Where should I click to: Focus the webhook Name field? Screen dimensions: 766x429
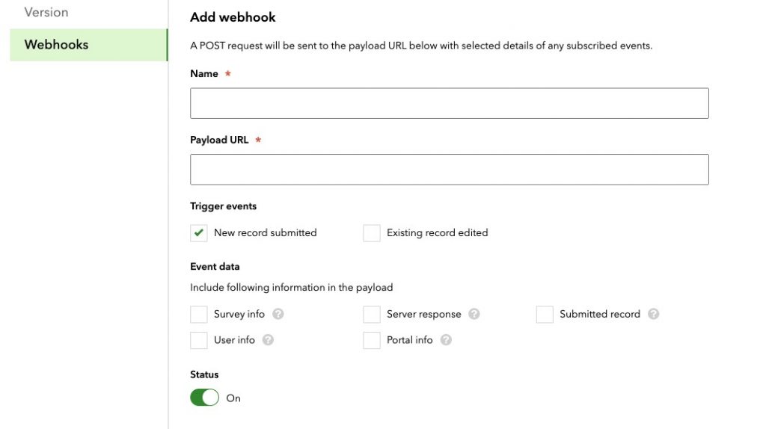[x=450, y=103]
